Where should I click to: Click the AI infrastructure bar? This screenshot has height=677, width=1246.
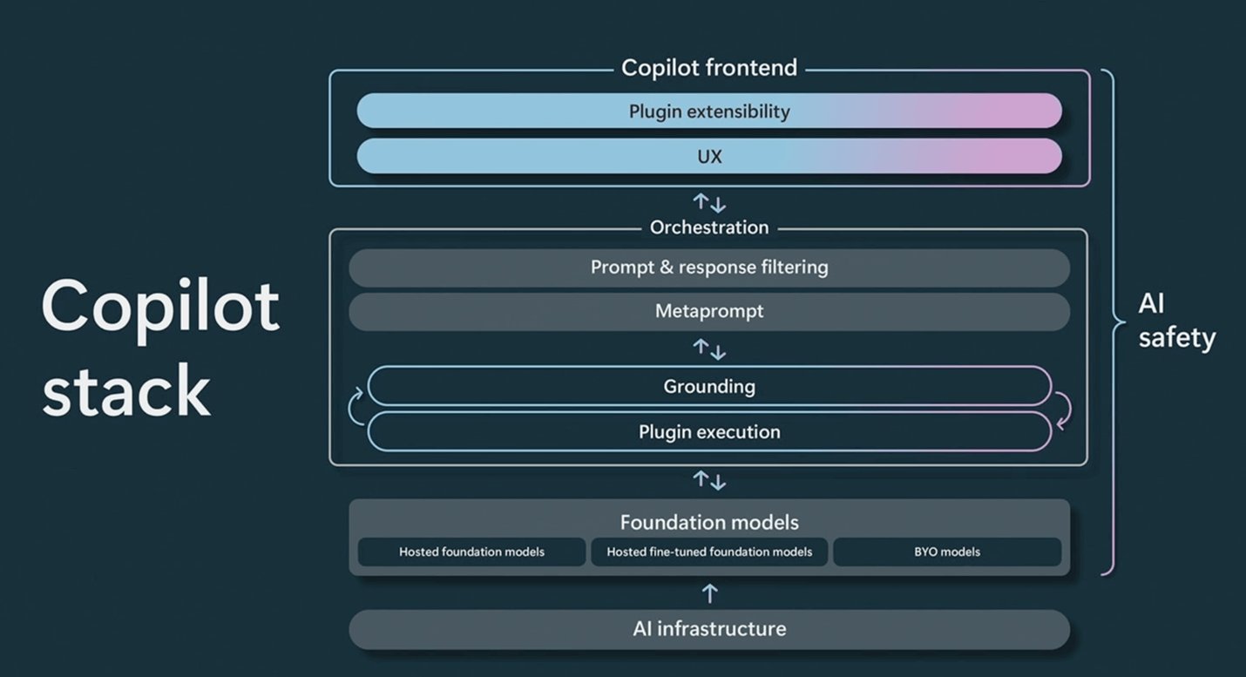pos(709,629)
